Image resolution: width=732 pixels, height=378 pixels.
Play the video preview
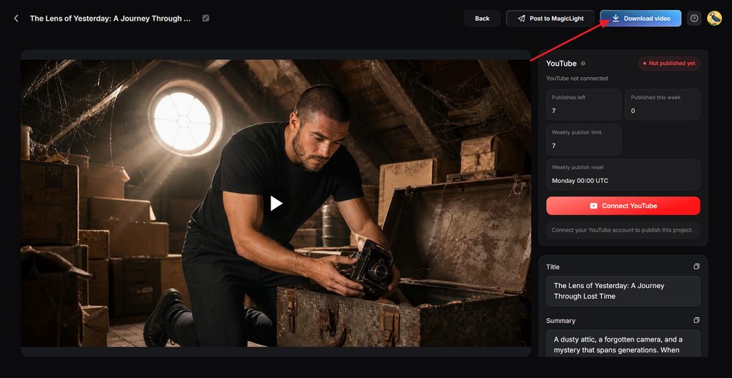(276, 203)
